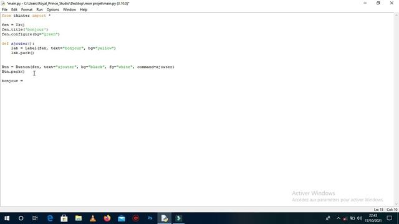Click on the 'Btn = Button' line
This screenshot has width=399, height=224.
[x=88, y=67]
